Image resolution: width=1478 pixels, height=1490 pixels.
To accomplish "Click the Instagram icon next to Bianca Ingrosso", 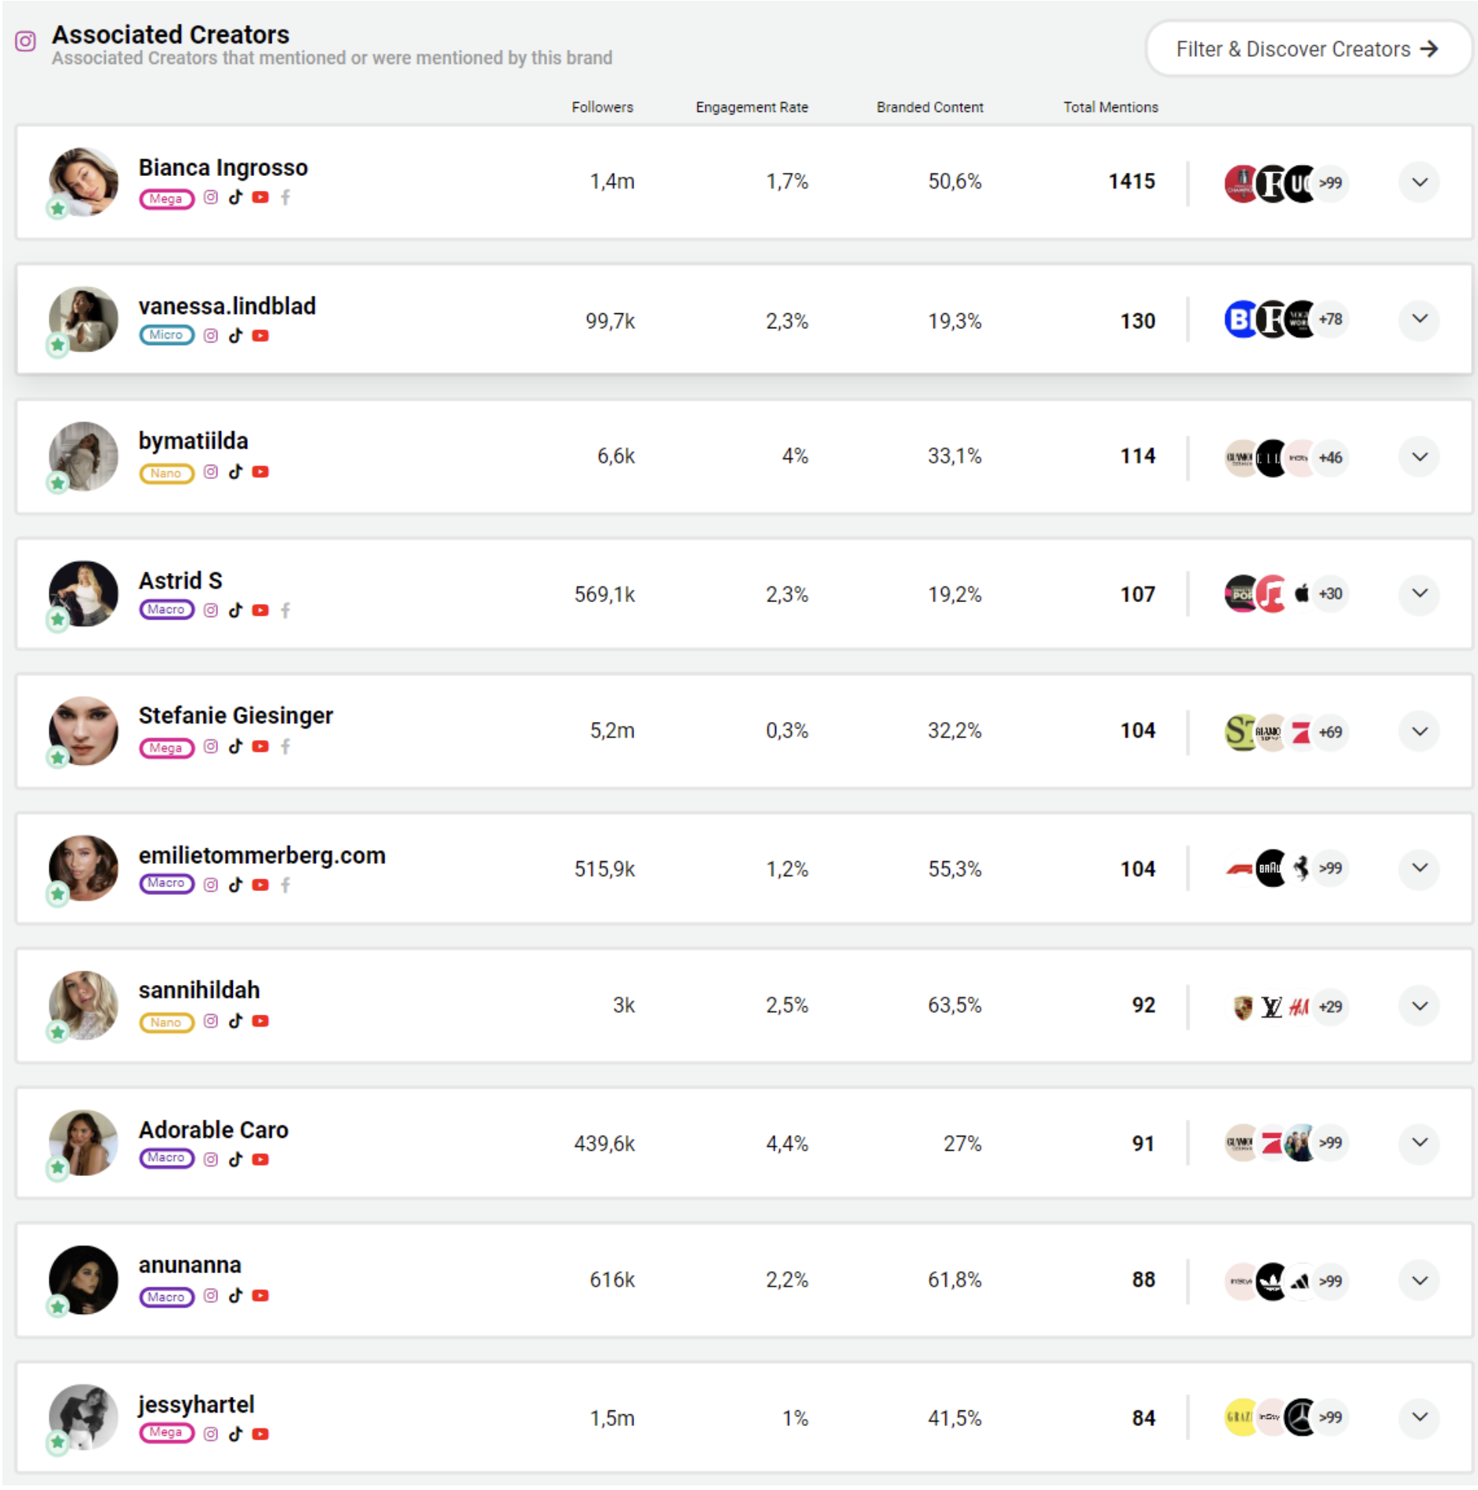I will pyautogui.click(x=210, y=198).
